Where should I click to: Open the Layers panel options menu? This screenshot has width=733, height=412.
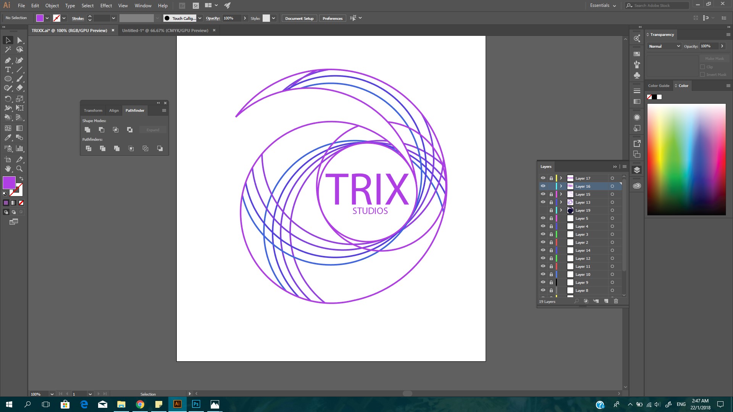[x=625, y=167]
